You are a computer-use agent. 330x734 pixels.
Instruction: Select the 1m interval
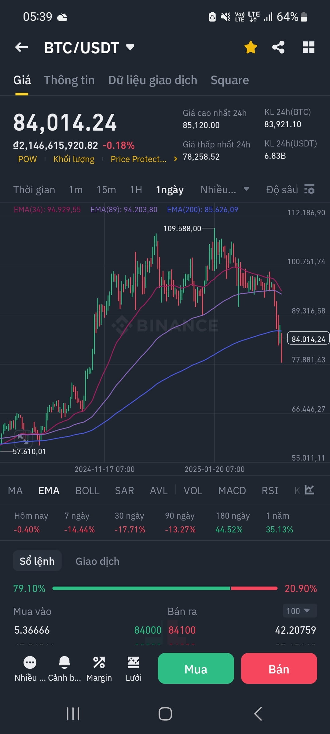point(76,190)
